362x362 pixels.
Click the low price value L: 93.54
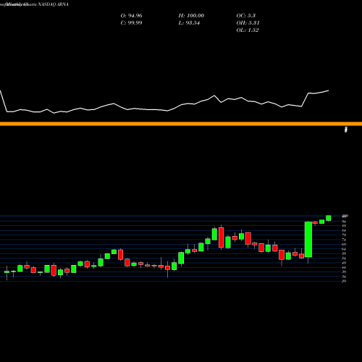(189, 23)
